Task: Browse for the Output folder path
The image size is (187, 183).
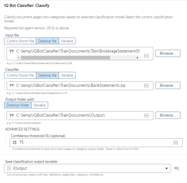Action: pos(168,115)
